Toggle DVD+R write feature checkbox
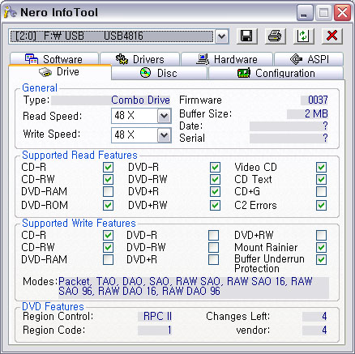The image size is (355, 354). (x=213, y=260)
